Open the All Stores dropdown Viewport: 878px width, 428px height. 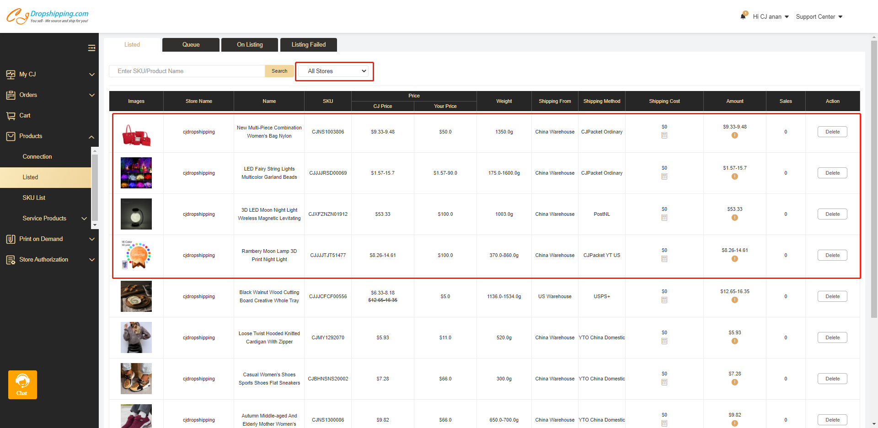pyautogui.click(x=334, y=71)
